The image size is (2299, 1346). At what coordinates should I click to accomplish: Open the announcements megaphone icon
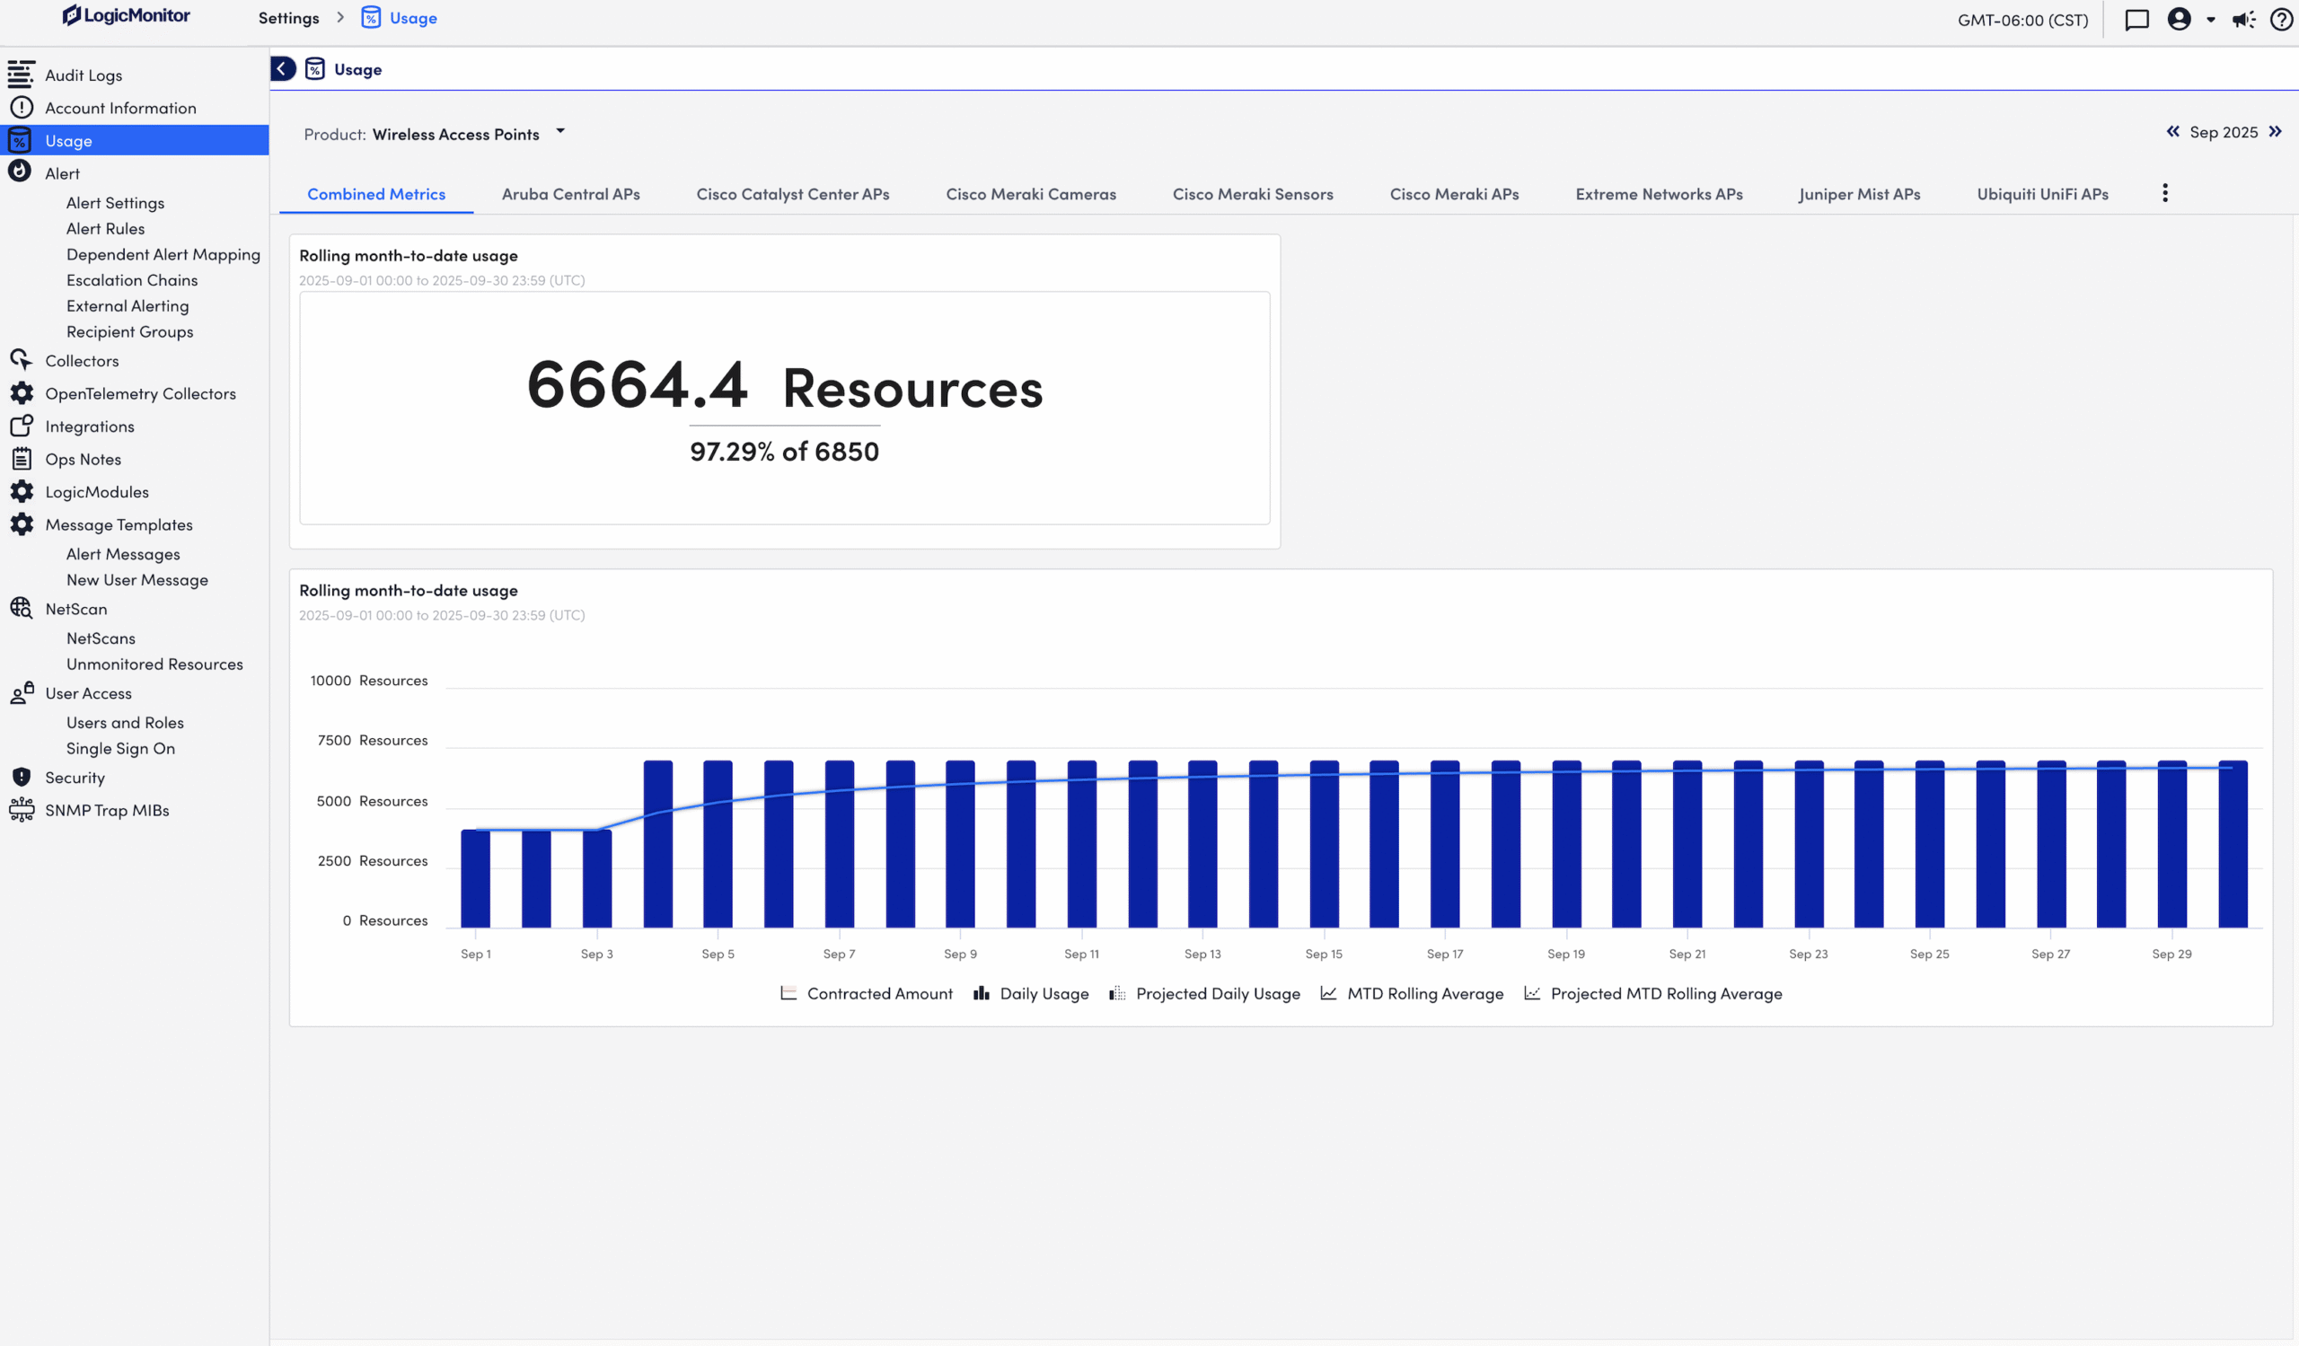point(2243,20)
